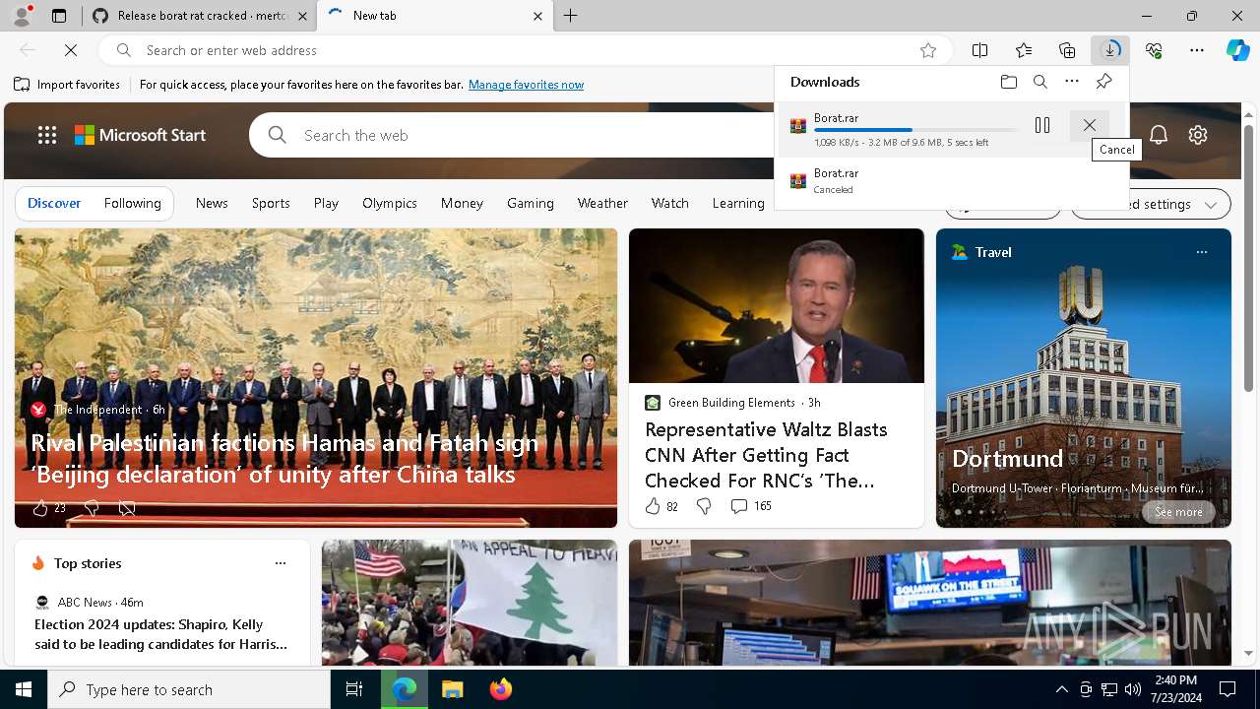Click canceled Borat.rar download entry
1260x709 pixels.
pos(951,181)
